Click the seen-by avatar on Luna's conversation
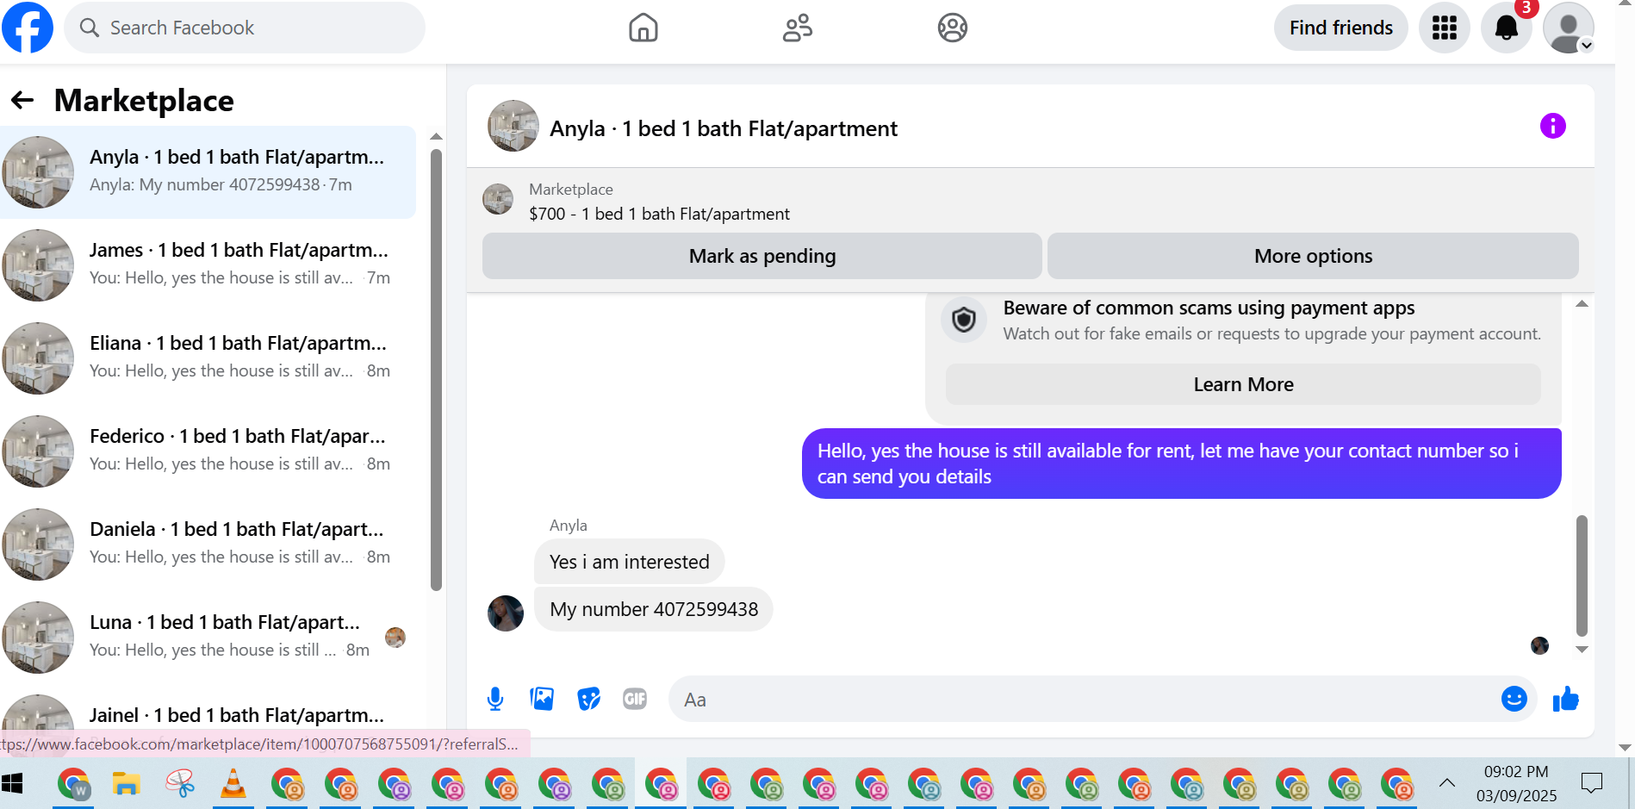Viewport: 1635px width, 809px height. [x=395, y=638]
